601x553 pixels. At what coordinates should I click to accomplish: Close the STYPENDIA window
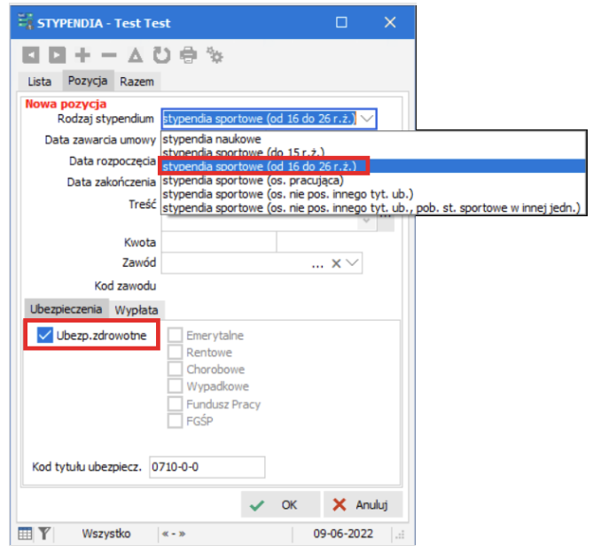(x=390, y=22)
